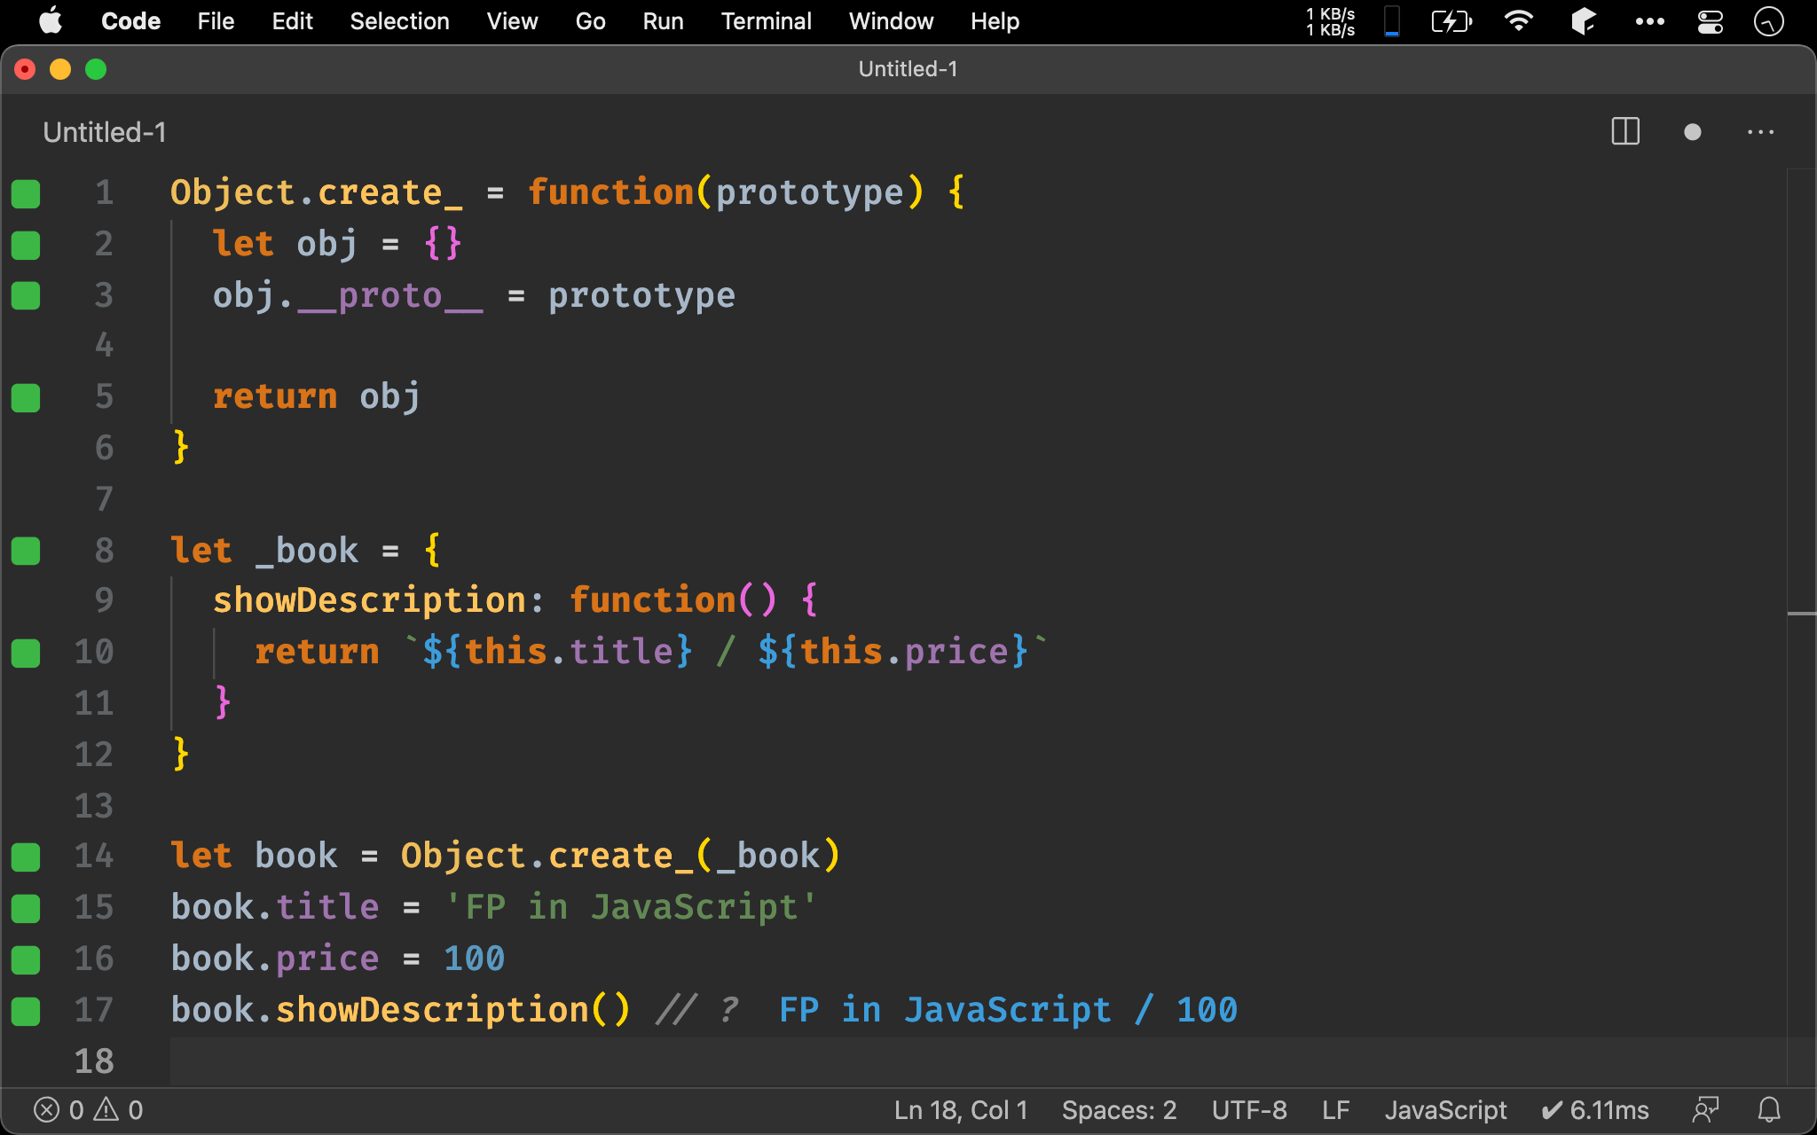
Task: Click the green coverage marker on line 8
Action: pos(26,551)
